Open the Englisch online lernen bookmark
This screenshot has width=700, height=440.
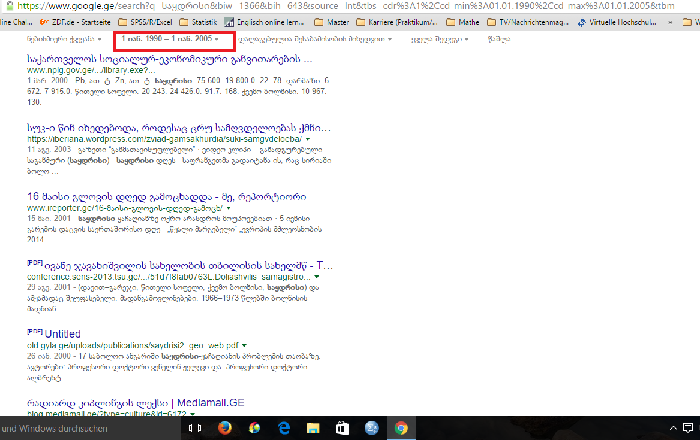[x=263, y=22]
